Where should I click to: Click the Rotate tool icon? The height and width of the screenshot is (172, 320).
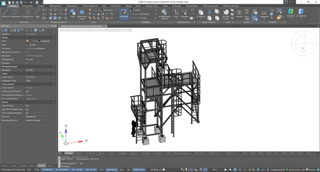(55, 10)
